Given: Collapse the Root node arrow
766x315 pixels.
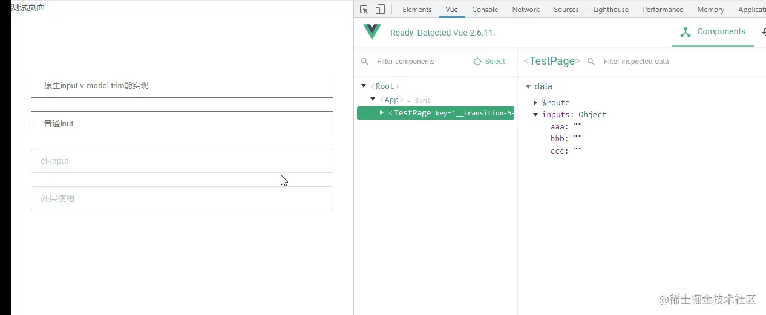Looking at the screenshot, I should (364, 86).
